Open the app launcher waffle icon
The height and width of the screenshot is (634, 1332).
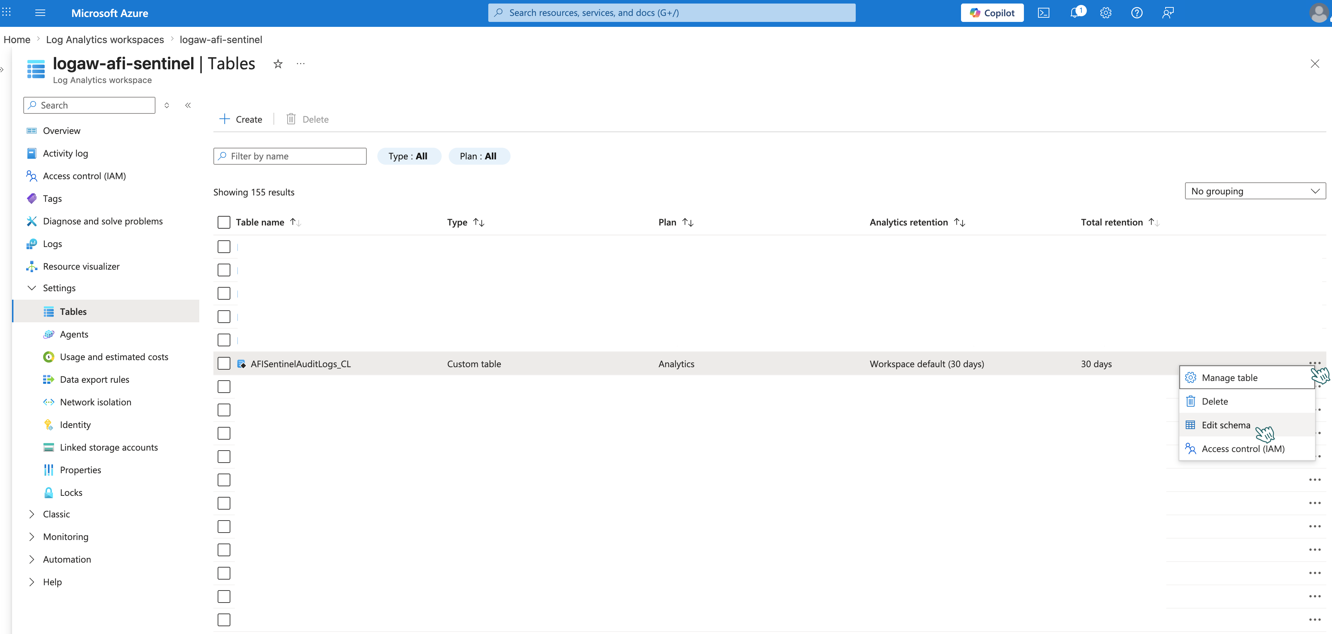6,12
